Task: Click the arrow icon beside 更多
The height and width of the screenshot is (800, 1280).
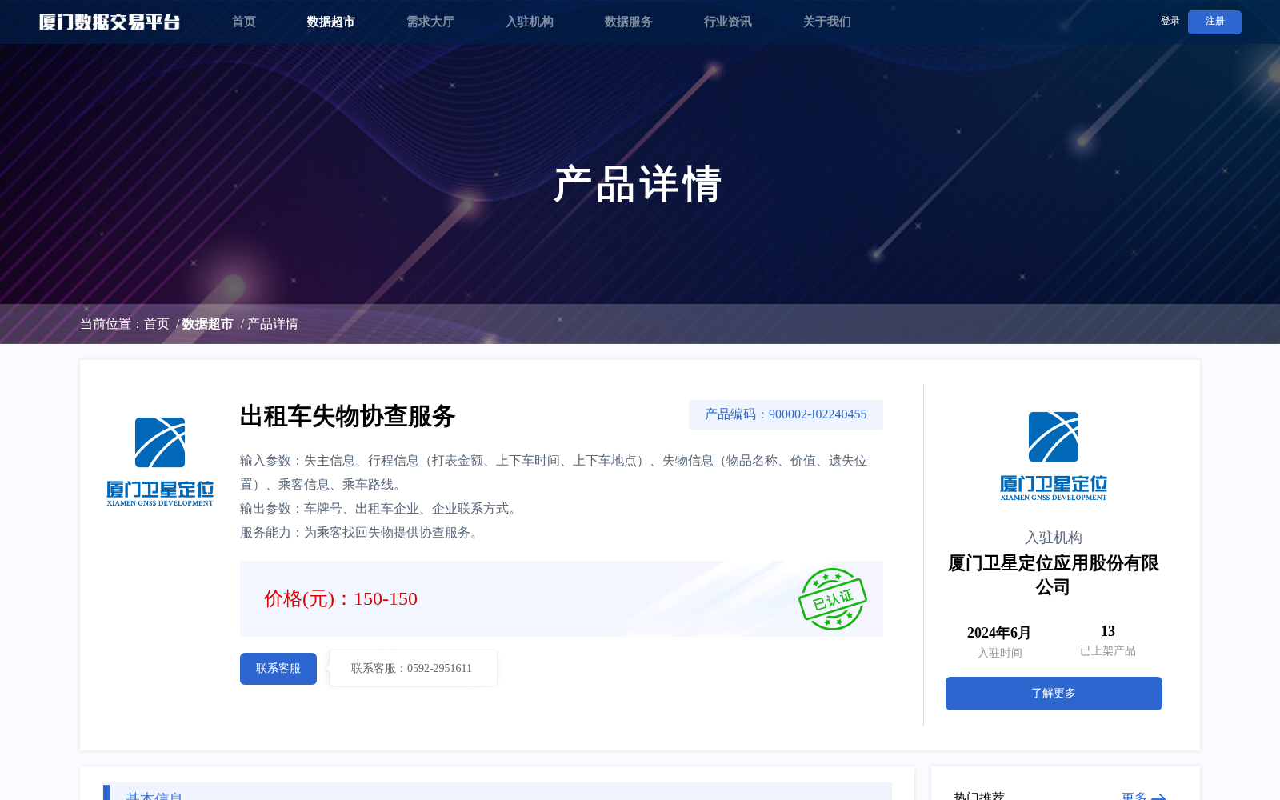Action: coord(1158,797)
